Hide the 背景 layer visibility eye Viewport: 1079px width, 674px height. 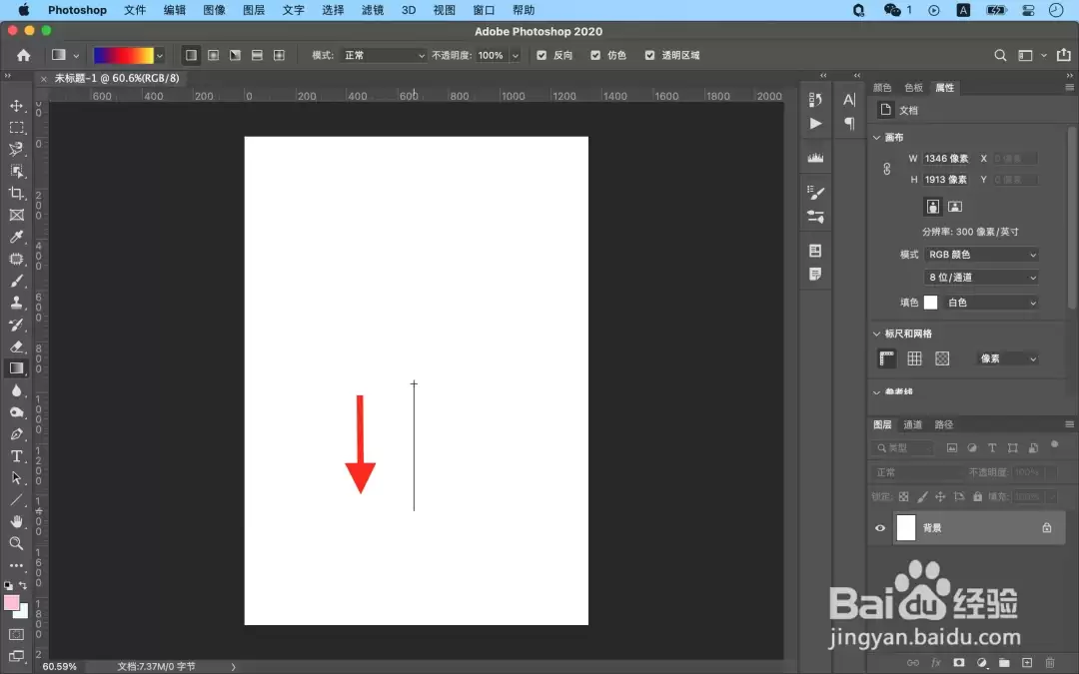pyautogui.click(x=880, y=528)
